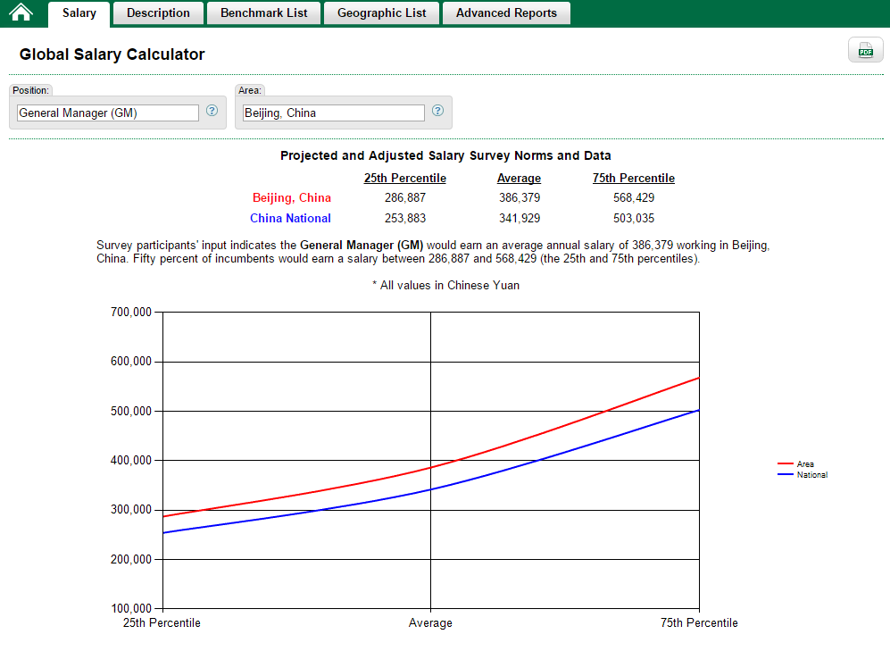Image resolution: width=890 pixels, height=651 pixels.
Task: Click the 700,000 y-axis label
Action: [131, 313]
